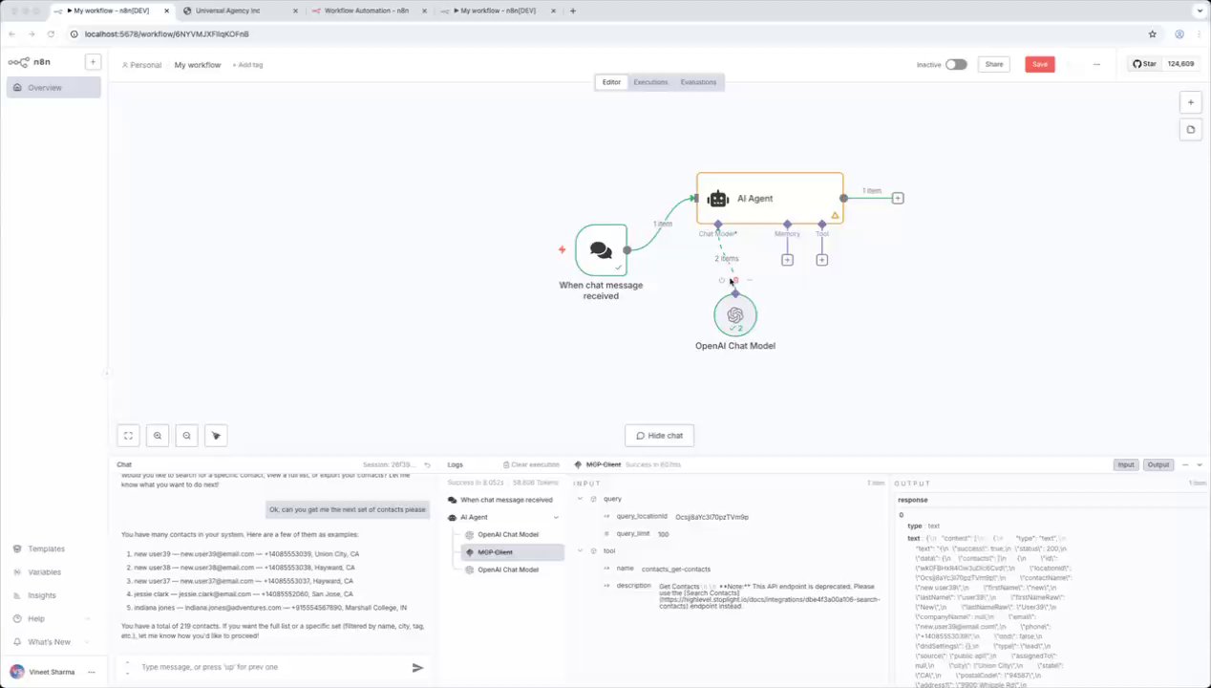The image size is (1211, 688).
Task: Click the add node plus button on canvas
Action: click(x=1190, y=102)
